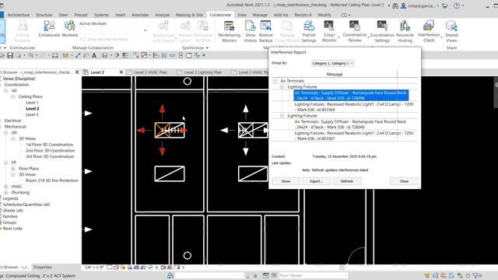498x280 pixels.
Task: Click Export... in Interference Report
Action: [316, 181]
